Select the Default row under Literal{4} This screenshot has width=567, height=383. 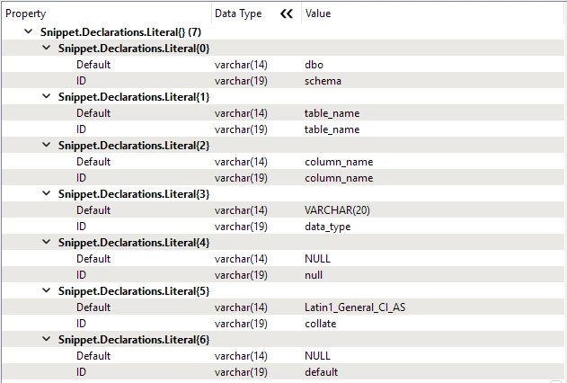[x=284, y=259]
